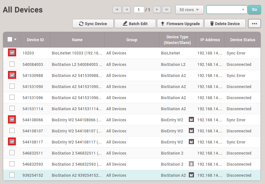Uncheck device 10203 BioLiteNet
Screen dimensions: 265x184
[x=12, y=53]
